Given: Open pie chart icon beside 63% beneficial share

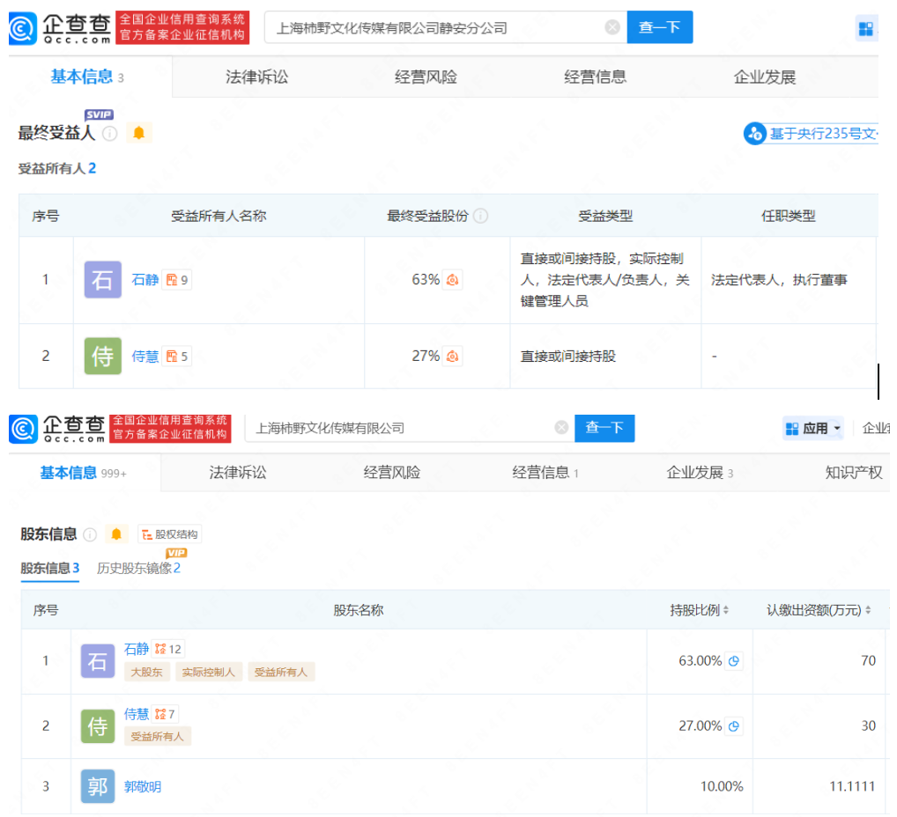Looking at the screenshot, I should point(451,279).
